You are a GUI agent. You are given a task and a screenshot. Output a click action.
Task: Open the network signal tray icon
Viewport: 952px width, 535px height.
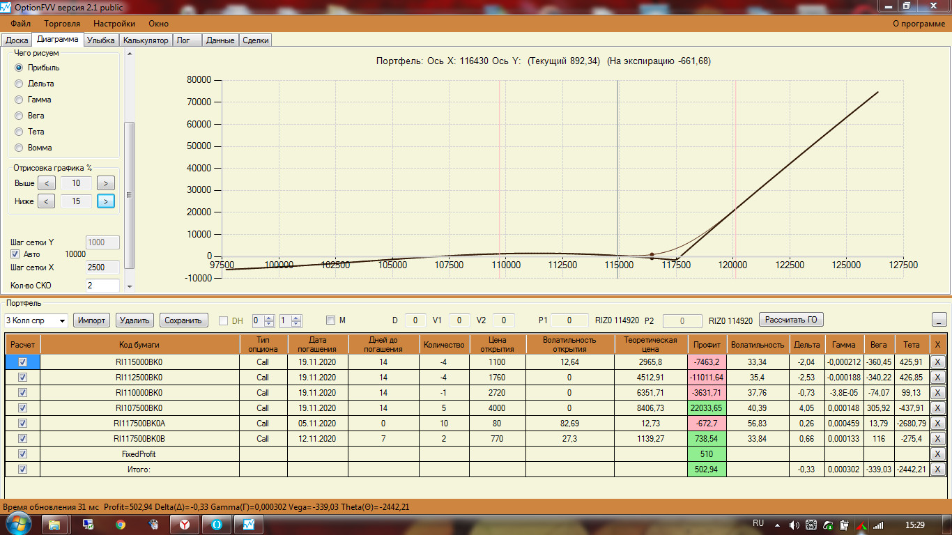(x=878, y=525)
